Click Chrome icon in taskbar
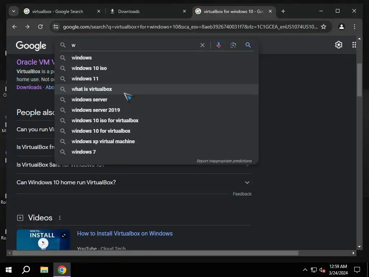 62,270
